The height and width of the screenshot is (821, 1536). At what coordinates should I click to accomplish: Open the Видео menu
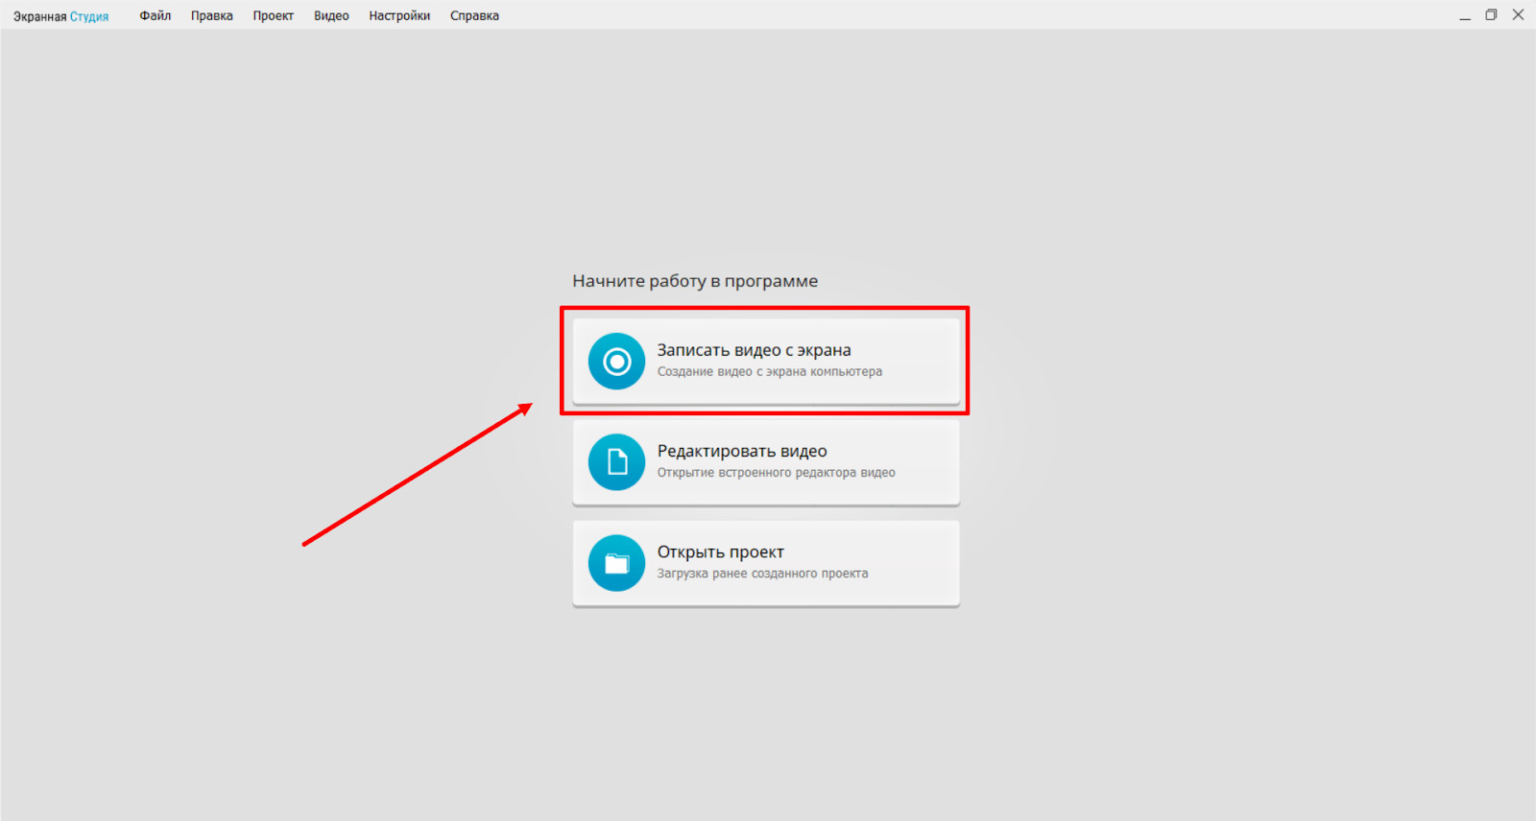[x=331, y=16]
